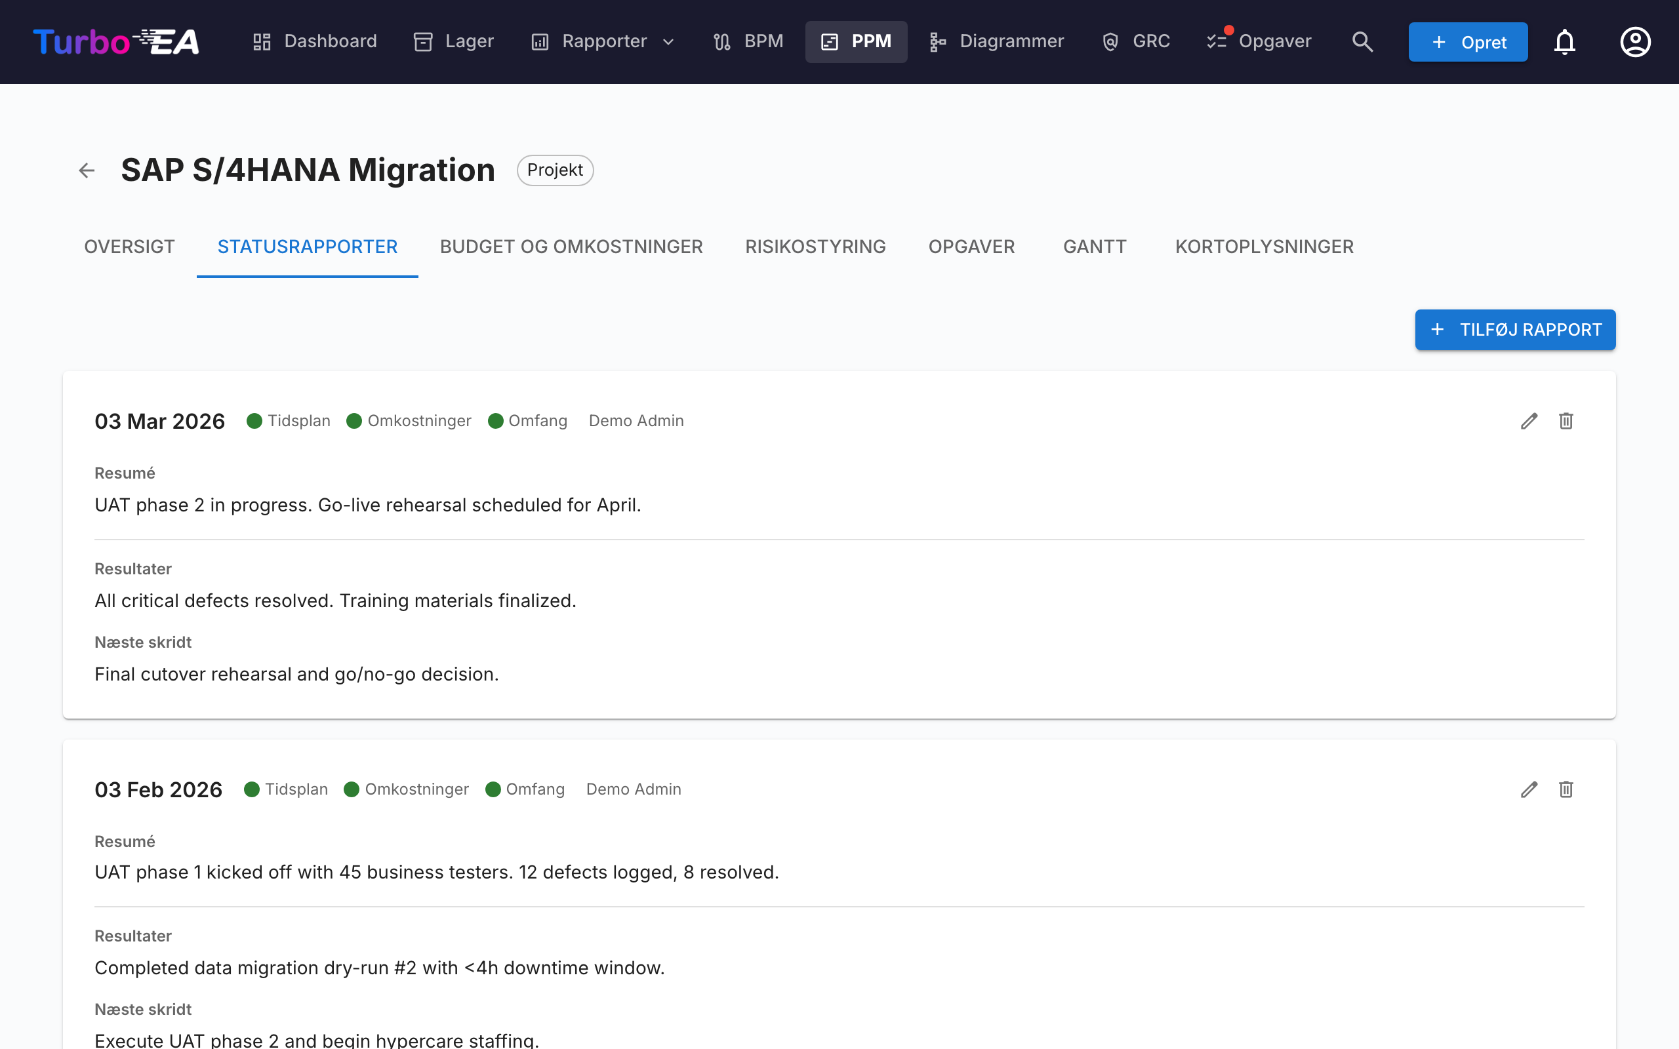
Task: Click the Lager archive box icon
Action: click(x=423, y=41)
